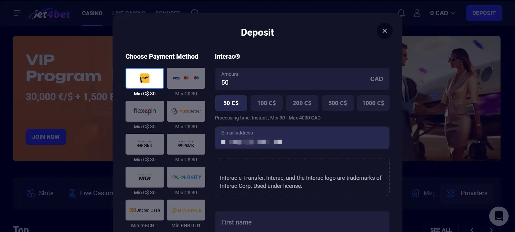Image resolution: width=515 pixels, height=232 pixels.
Task: Choose Visa Mastercard payment tile
Action: 186,78
